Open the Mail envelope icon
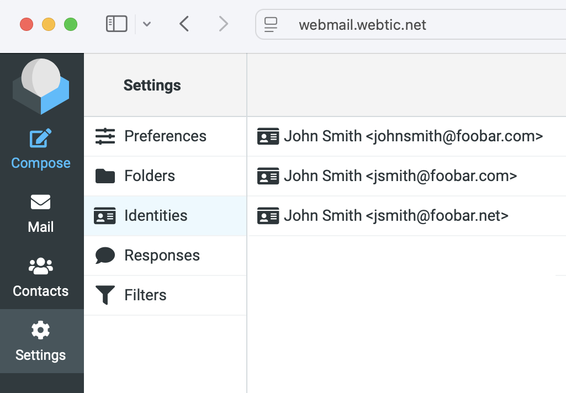Screen dimensions: 566x393 (x=40, y=202)
